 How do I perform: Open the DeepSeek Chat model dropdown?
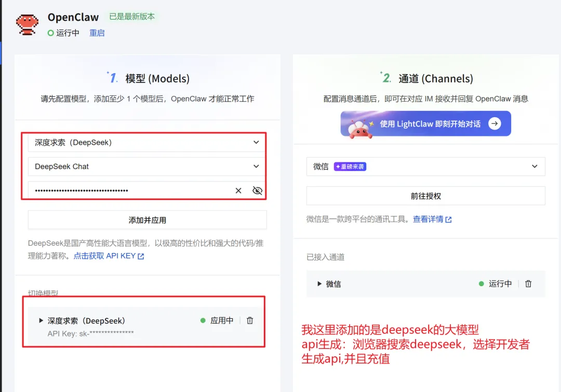pos(147,166)
